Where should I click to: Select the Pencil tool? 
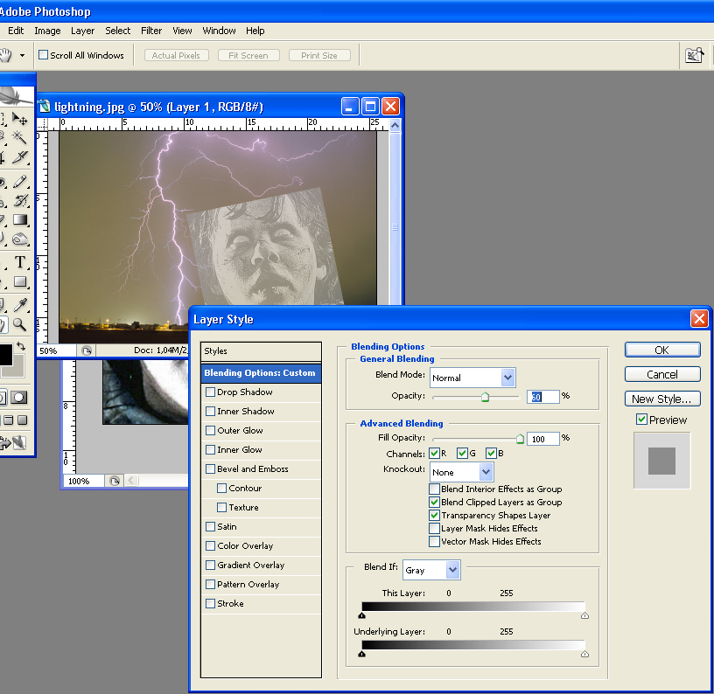click(19, 182)
